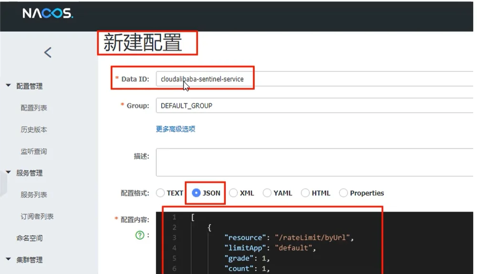
Task: Click the "limitApp" line in the editor
Action: [270, 248]
